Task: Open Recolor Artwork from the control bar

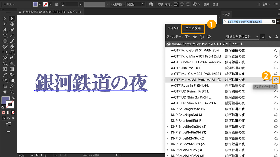Action: pyautogui.click(x=151, y=4)
